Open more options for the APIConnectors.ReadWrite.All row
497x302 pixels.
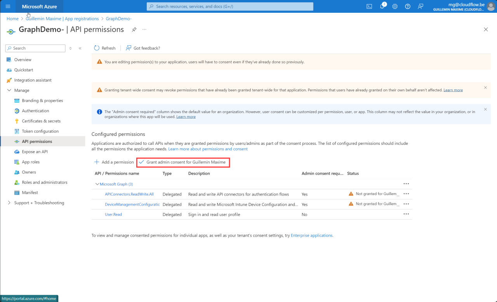click(406, 194)
